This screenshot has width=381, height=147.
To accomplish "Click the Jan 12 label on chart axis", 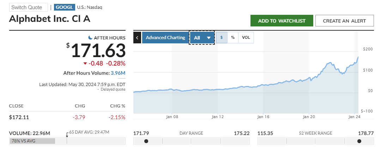I will (x=218, y=116).
